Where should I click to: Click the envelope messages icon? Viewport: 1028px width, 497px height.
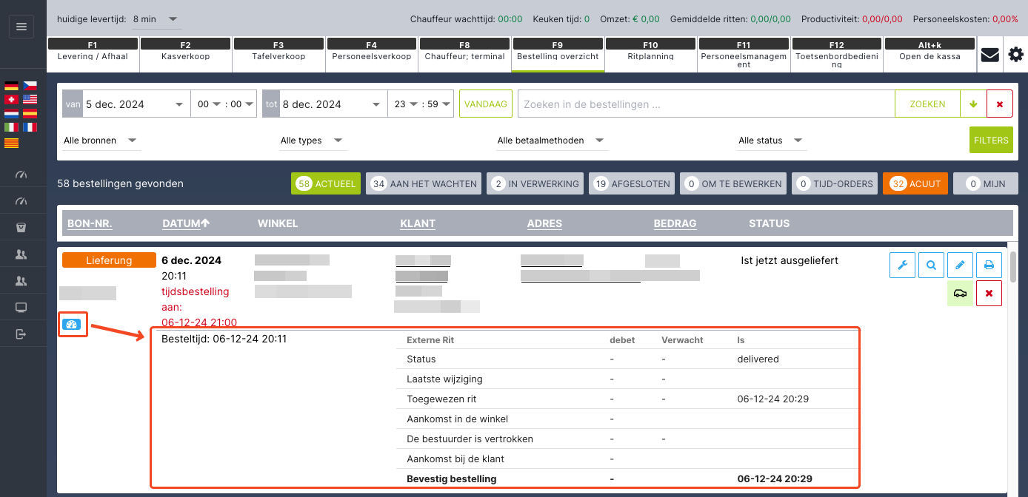click(x=989, y=55)
